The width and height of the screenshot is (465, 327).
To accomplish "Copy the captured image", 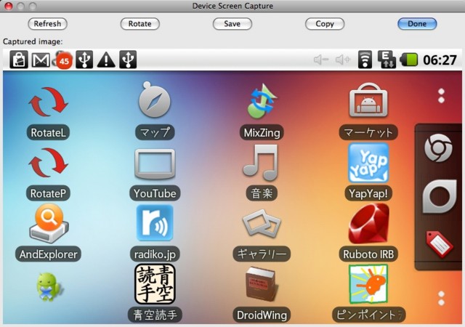I will tap(325, 24).
